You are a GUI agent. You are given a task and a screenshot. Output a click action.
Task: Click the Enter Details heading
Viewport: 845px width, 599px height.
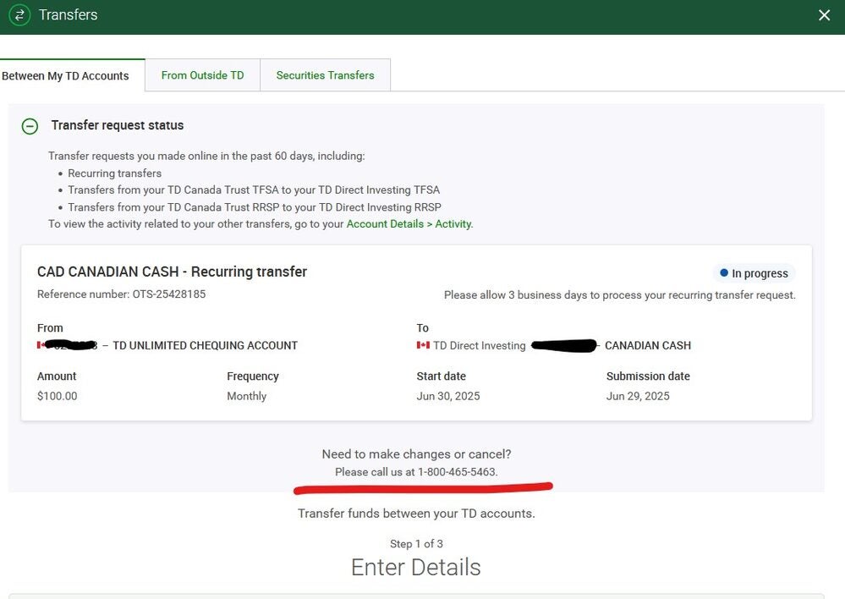415,566
